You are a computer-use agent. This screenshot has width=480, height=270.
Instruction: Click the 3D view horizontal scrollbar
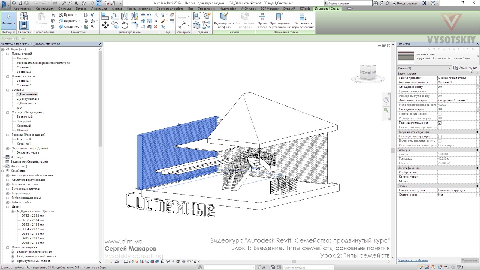pyautogui.click(x=294, y=261)
